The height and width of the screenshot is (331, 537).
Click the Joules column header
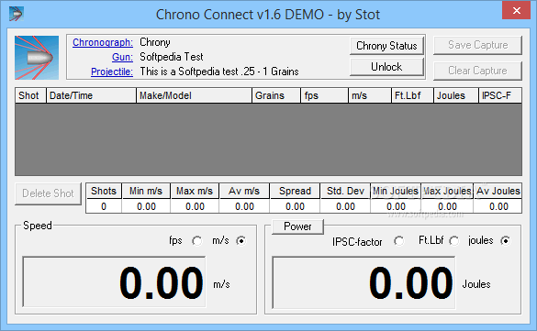click(456, 95)
